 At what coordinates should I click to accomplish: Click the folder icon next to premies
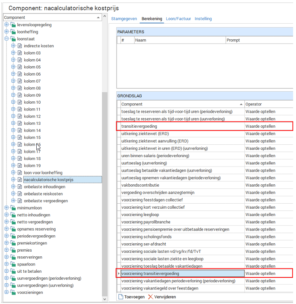(x=13, y=250)
